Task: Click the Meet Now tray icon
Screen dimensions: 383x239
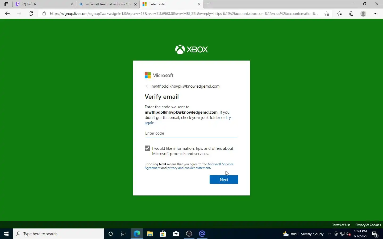Action: click(x=336, y=234)
